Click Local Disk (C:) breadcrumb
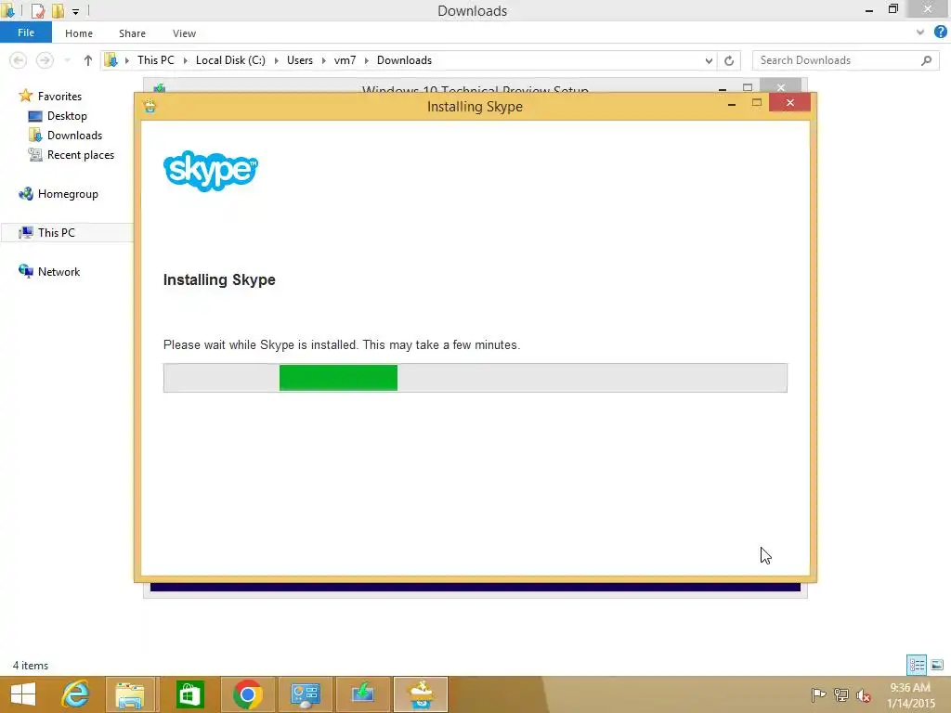Viewport: 951px width, 713px height. [x=230, y=60]
